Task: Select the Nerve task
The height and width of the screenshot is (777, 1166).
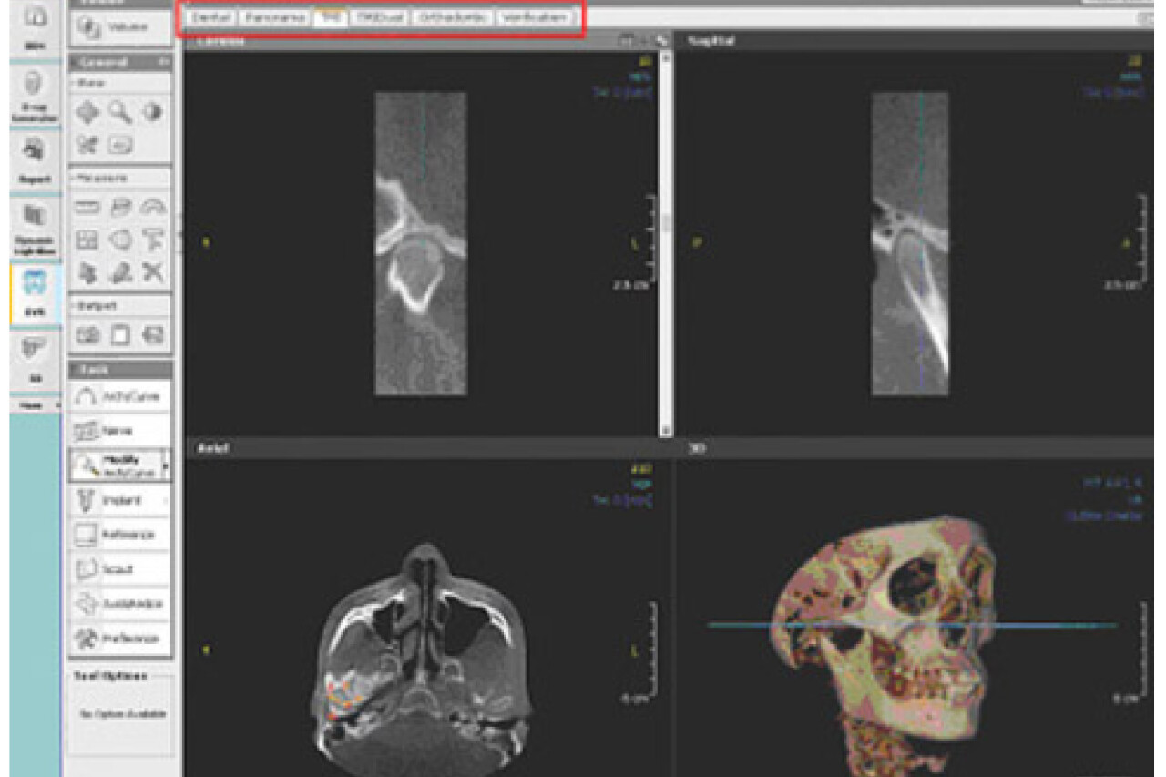Action: point(120,430)
